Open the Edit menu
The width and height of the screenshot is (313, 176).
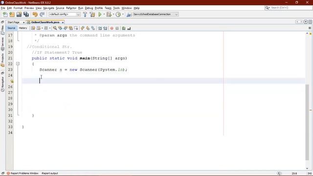click(x=9, y=8)
